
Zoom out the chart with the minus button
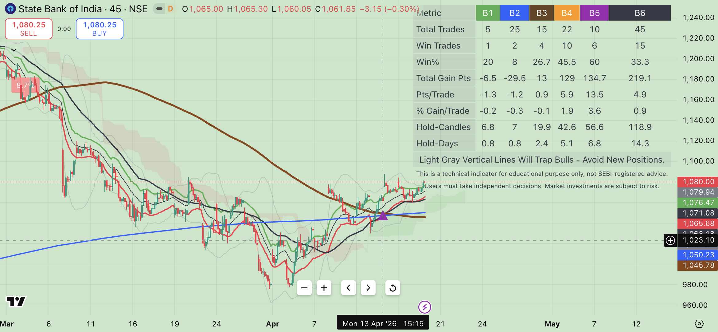click(x=304, y=288)
